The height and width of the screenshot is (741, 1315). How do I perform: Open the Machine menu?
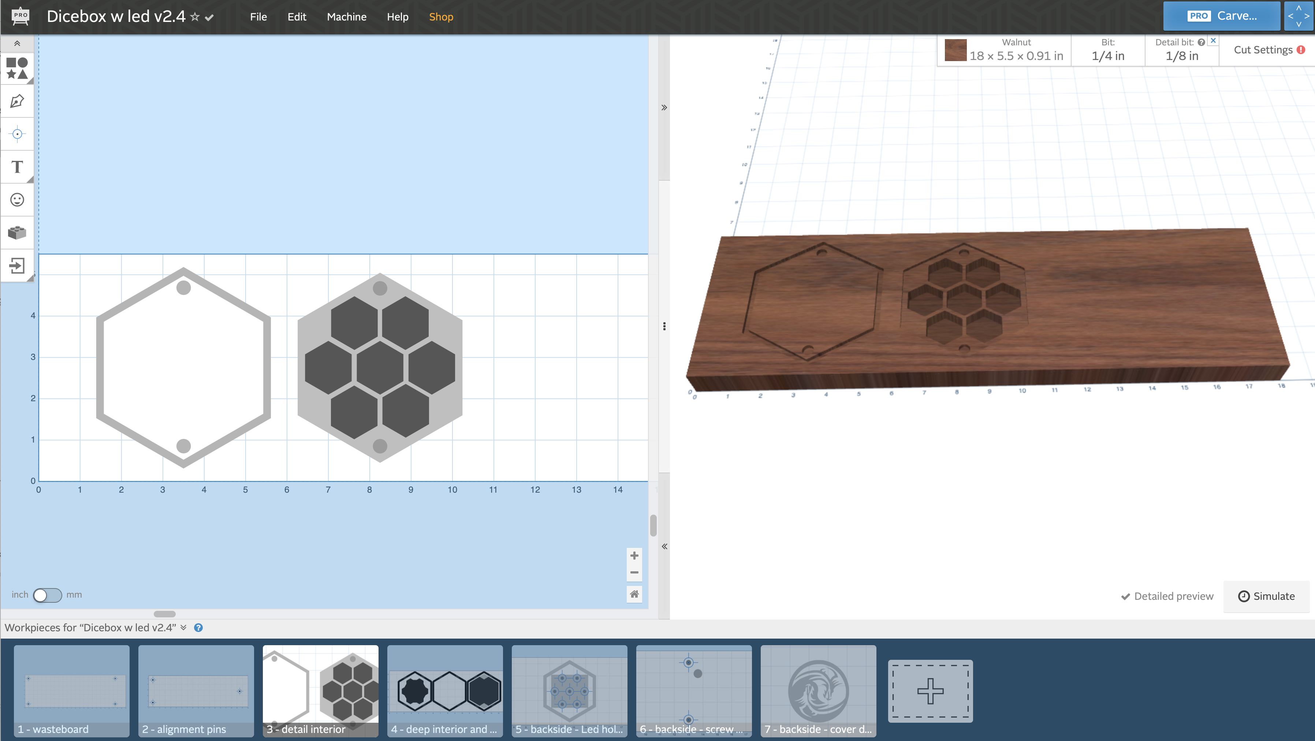(x=346, y=17)
